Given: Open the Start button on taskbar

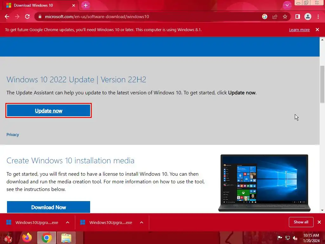Looking at the screenshot, I should point(8,238).
